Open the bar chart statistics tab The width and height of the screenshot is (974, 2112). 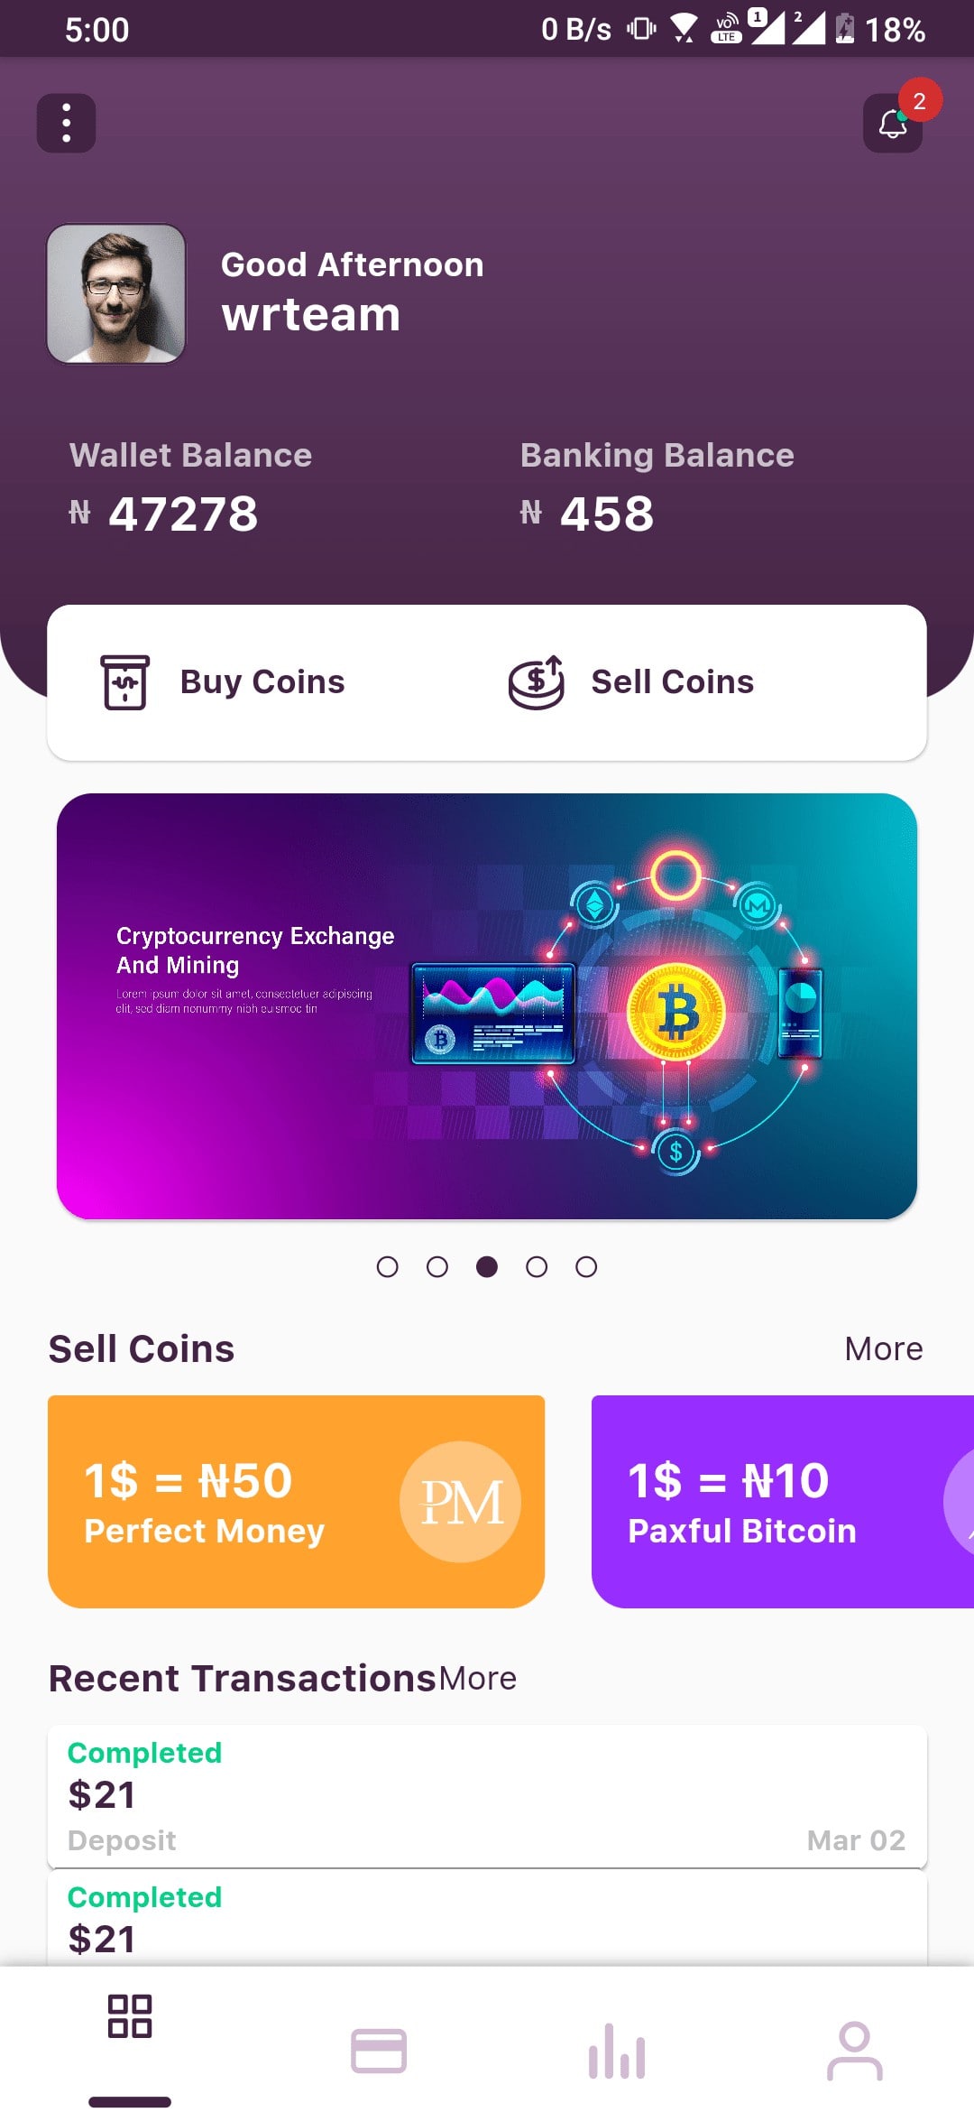(x=617, y=2051)
